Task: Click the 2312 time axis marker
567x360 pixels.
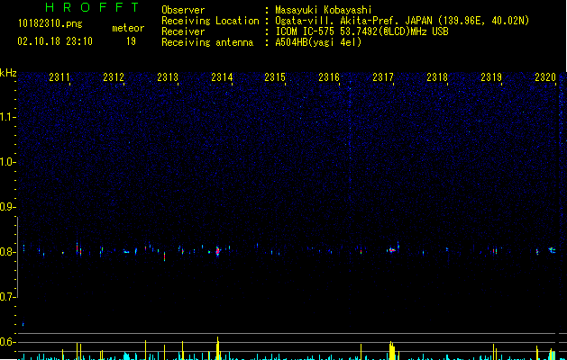Action: pos(114,77)
